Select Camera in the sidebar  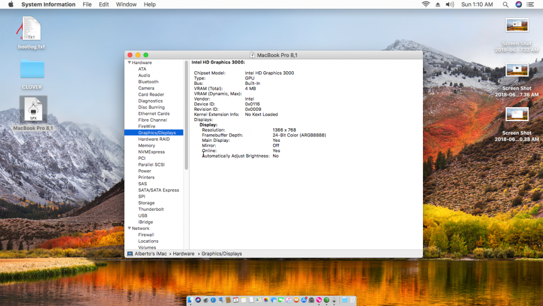point(146,88)
